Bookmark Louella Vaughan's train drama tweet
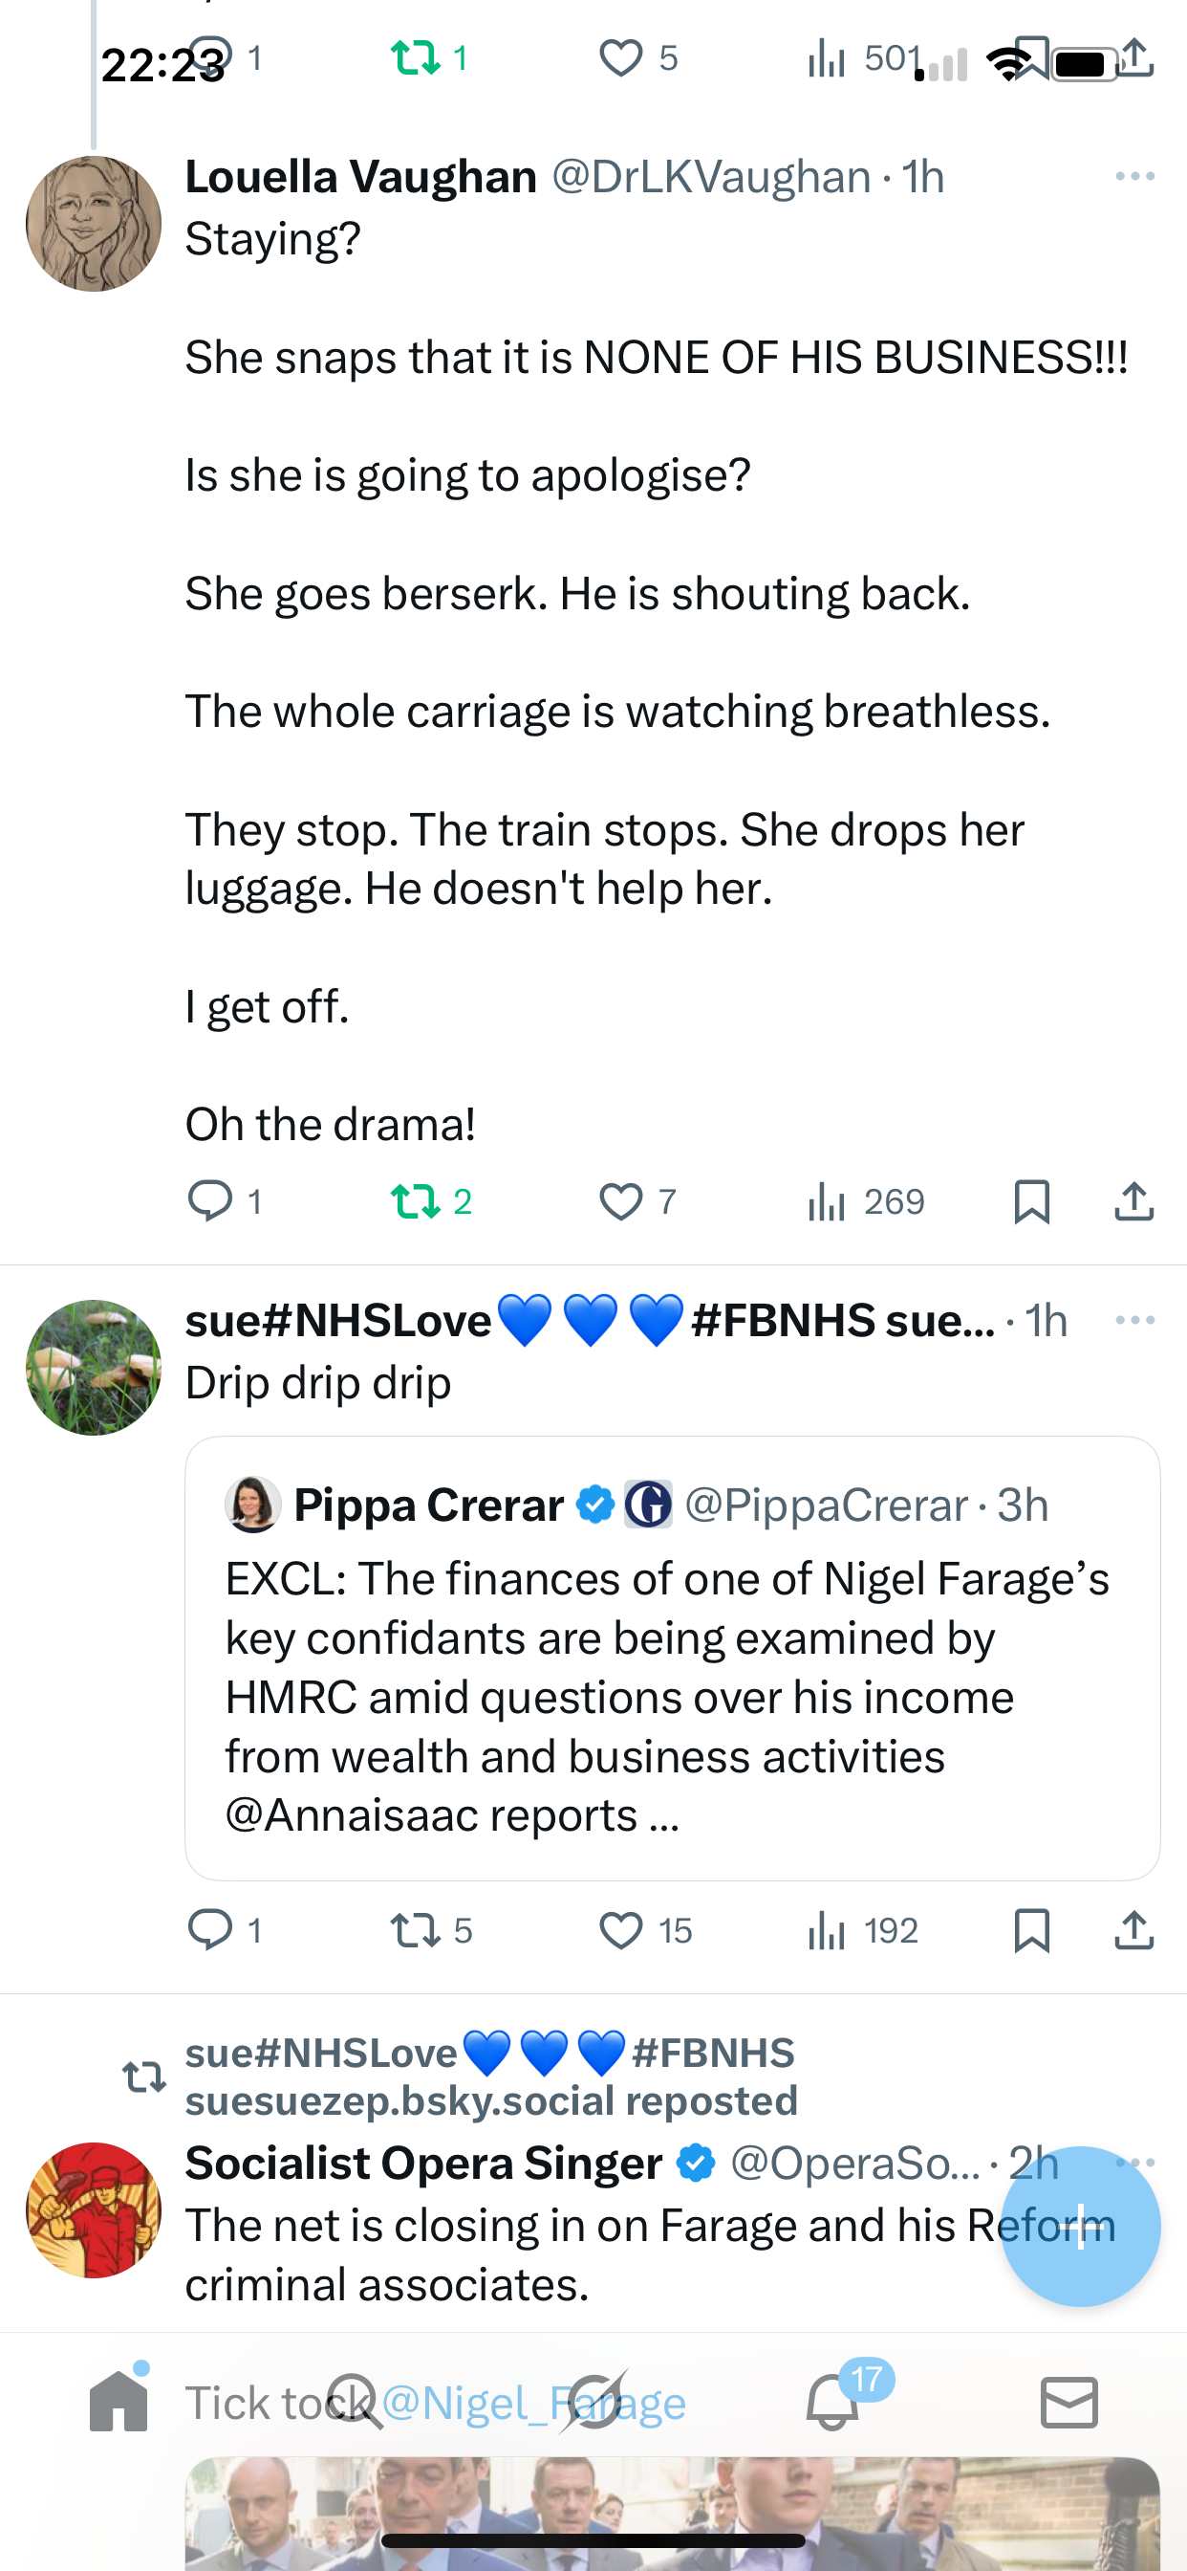The image size is (1187, 2571). pyautogui.click(x=1030, y=1200)
